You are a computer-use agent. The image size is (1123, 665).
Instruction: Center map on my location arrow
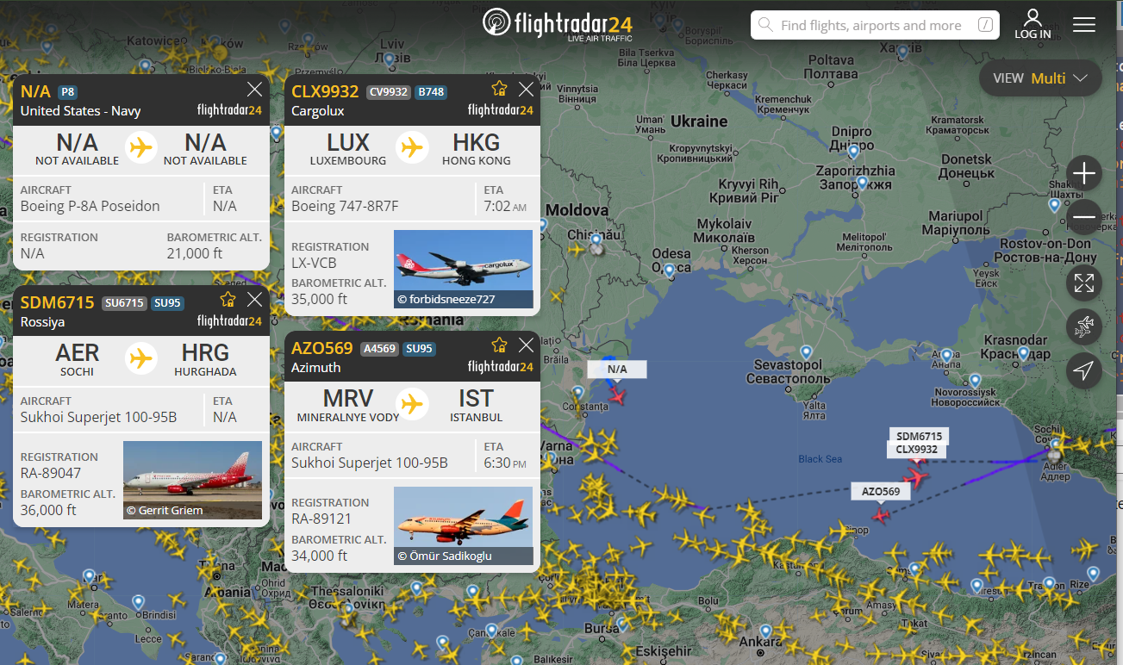[1084, 370]
